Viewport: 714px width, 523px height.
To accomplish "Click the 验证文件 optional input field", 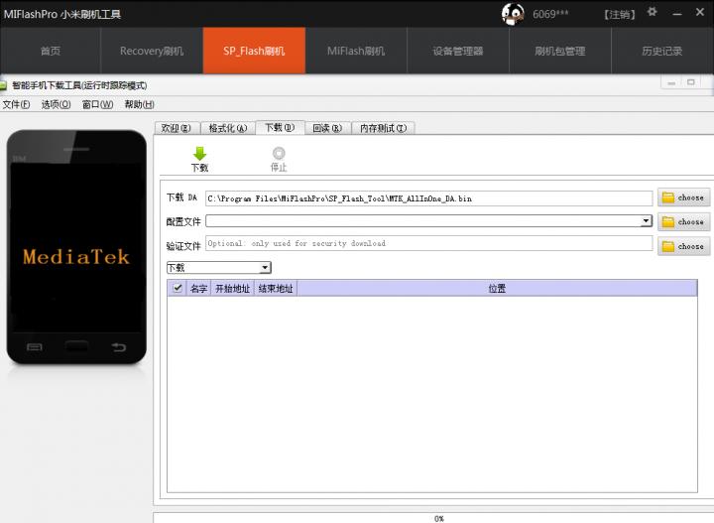I will [x=429, y=243].
